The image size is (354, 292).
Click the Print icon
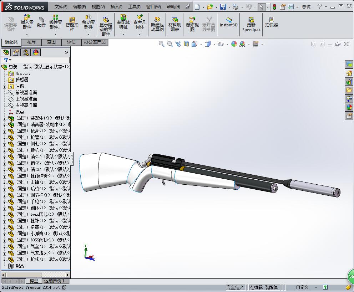[x=236, y=7]
